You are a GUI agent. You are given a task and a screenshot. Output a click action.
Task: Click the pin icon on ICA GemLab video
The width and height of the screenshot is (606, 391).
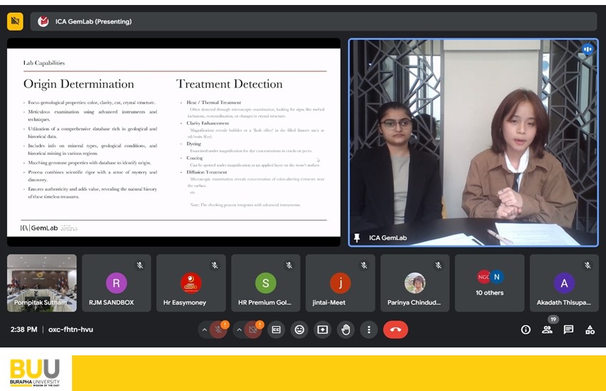tap(357, 238)
